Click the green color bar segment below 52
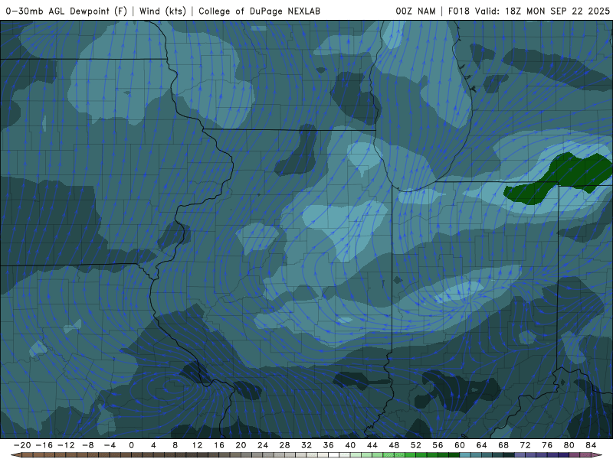This screenshot has height=459, width=613. tap(421, 454)
